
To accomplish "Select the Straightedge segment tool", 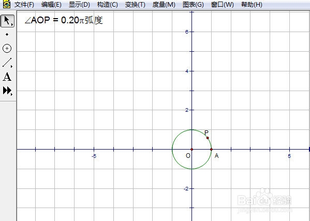I will (7, 63).
